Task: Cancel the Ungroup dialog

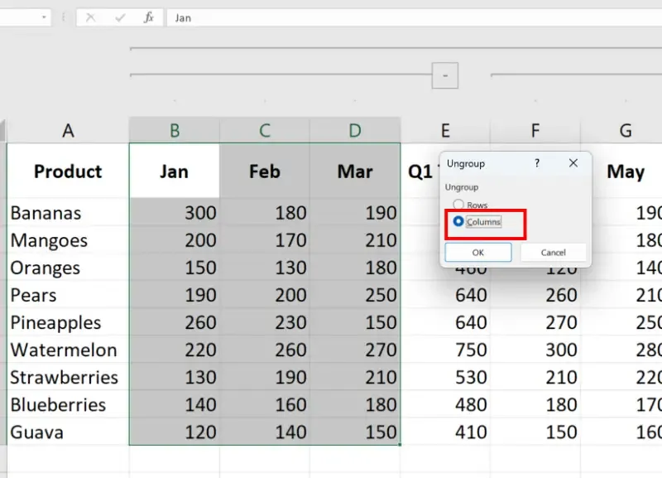Action: point(553,253)
